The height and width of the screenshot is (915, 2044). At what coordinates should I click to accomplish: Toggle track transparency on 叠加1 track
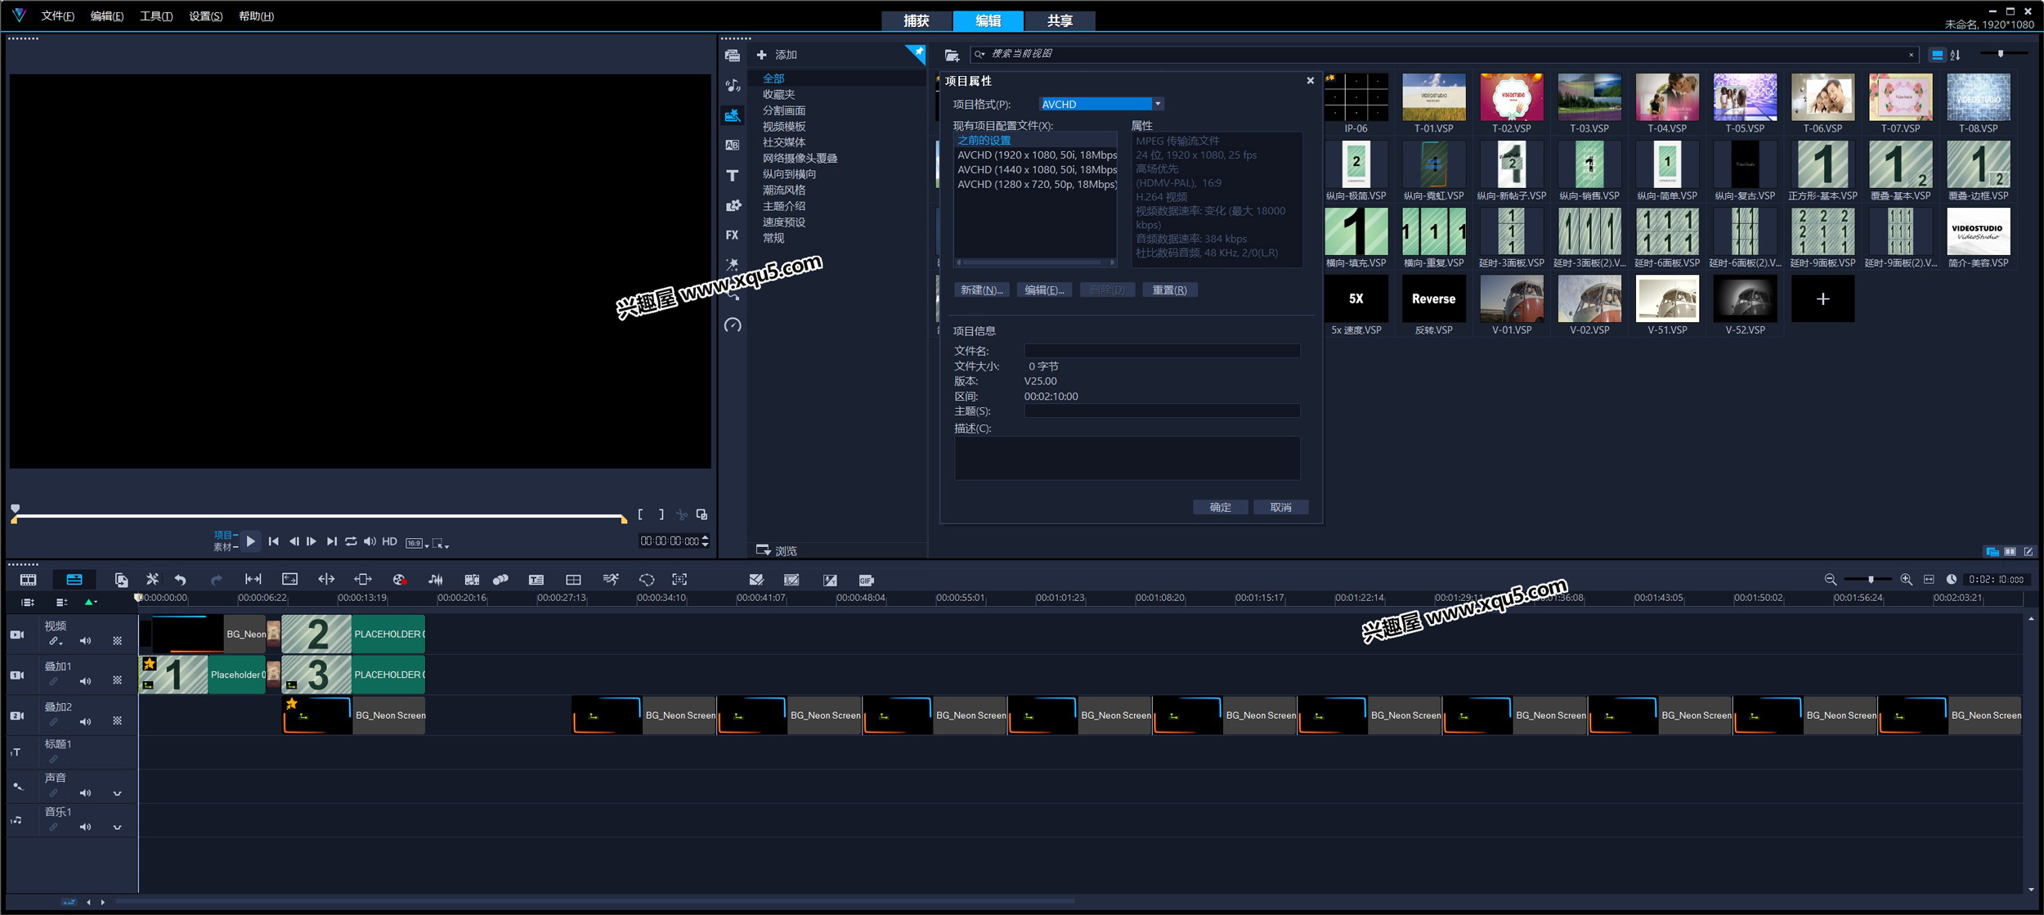tap(117, 681)
